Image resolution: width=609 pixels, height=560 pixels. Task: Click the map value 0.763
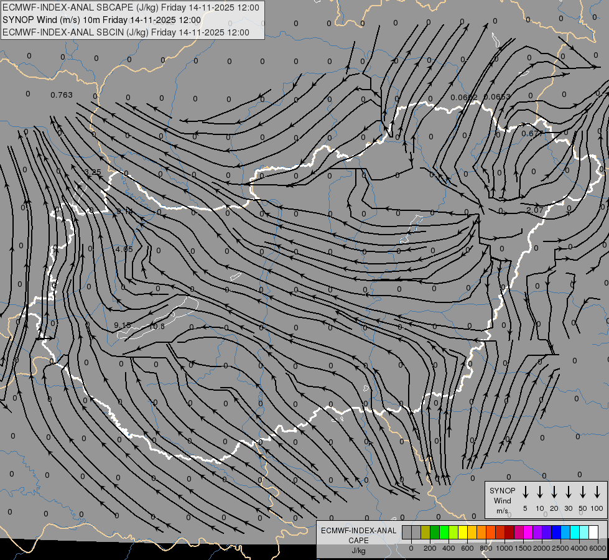click(62, 95)
